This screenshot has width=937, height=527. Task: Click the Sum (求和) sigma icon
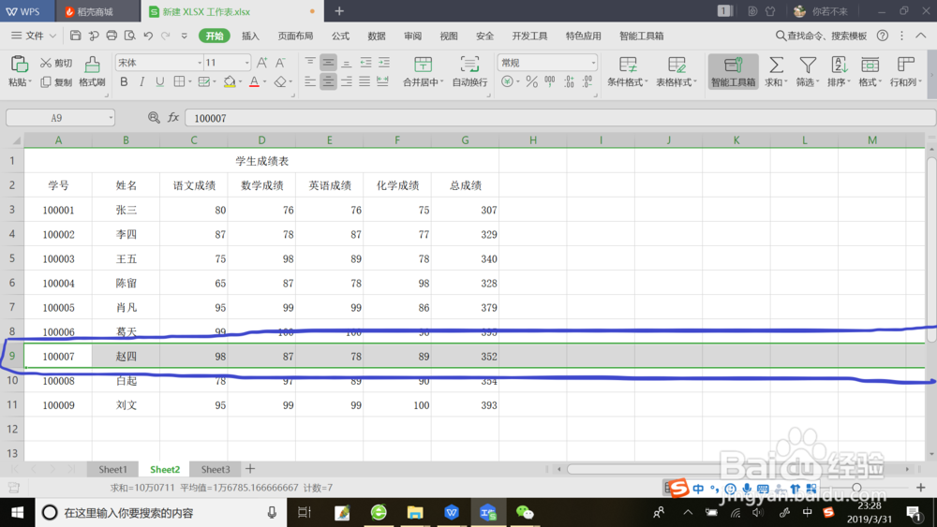[x=776, y=65]
